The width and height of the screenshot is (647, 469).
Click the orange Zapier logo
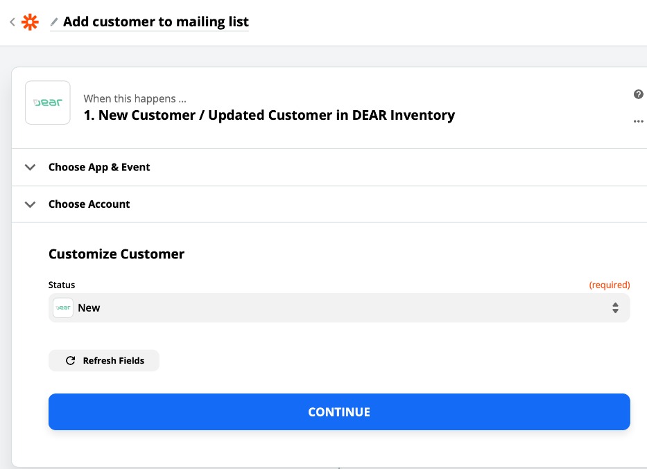click(x=31, y=22)
